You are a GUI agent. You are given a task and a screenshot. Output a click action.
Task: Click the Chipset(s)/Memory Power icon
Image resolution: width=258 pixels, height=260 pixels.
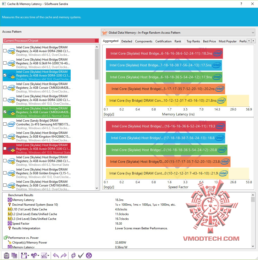click(10, 242)
